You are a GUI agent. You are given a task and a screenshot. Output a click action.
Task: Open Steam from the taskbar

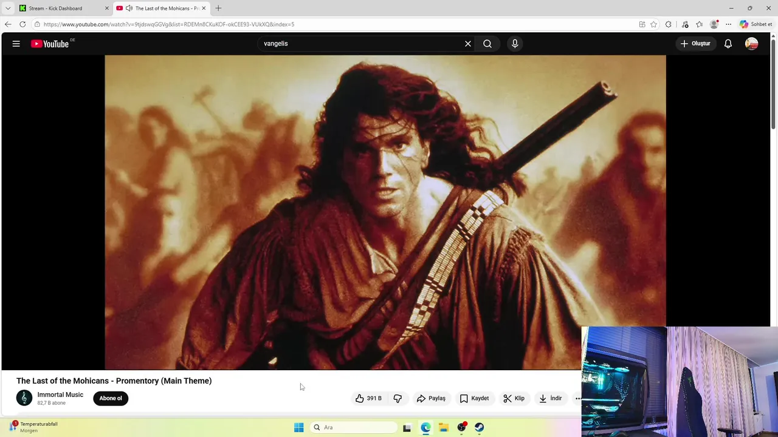[x=480, y=427]
